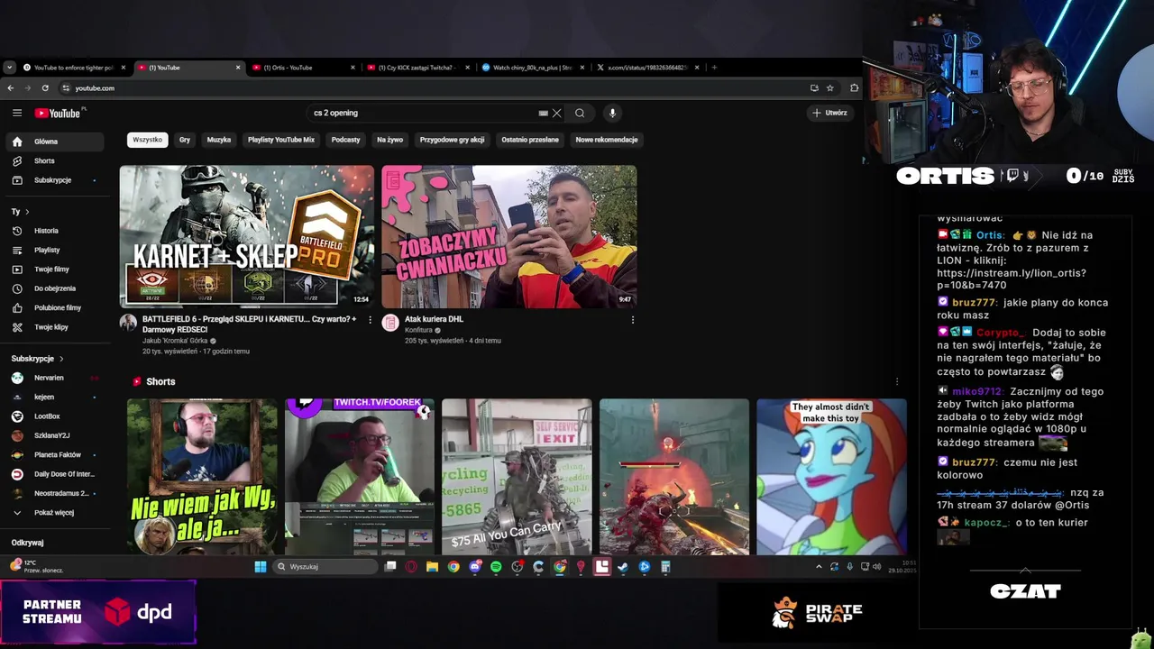Open Playlisty in the sidebar
The image size is (1154, 649).
click(54, 250)
